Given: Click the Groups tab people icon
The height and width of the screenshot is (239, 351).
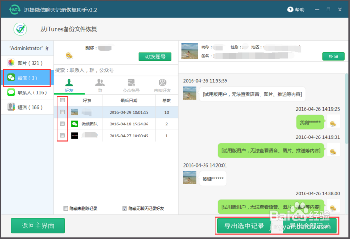Looking at the screenshot, I should 100,82.
